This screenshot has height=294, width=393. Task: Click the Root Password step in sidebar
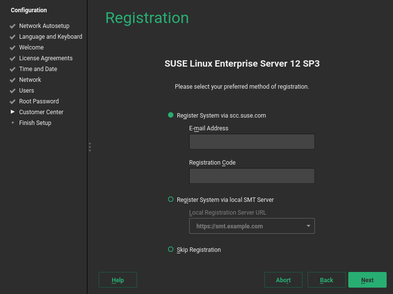39,101
